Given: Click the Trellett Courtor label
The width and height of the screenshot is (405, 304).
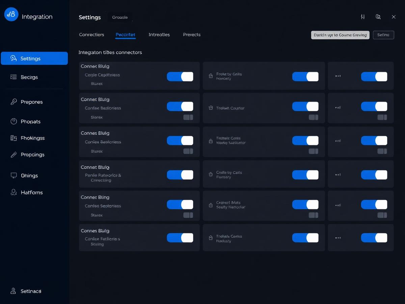Looking at the screenshot, I should click(230, 108).
